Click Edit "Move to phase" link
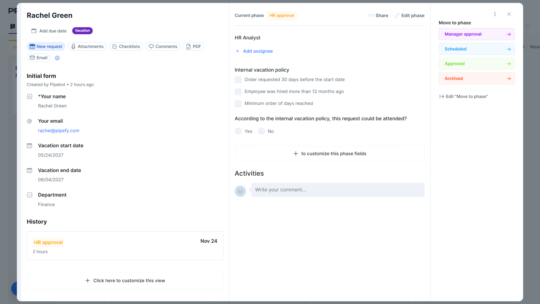The image size is (540, 304). tap(463, 97)
